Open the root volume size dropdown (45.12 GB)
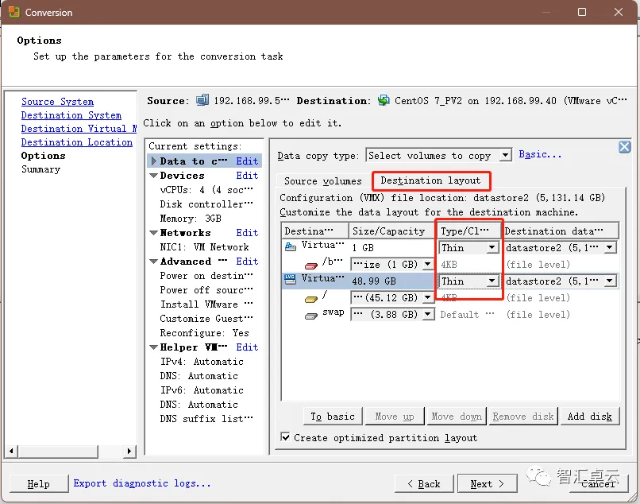640x504 pixels. [427, 297]
